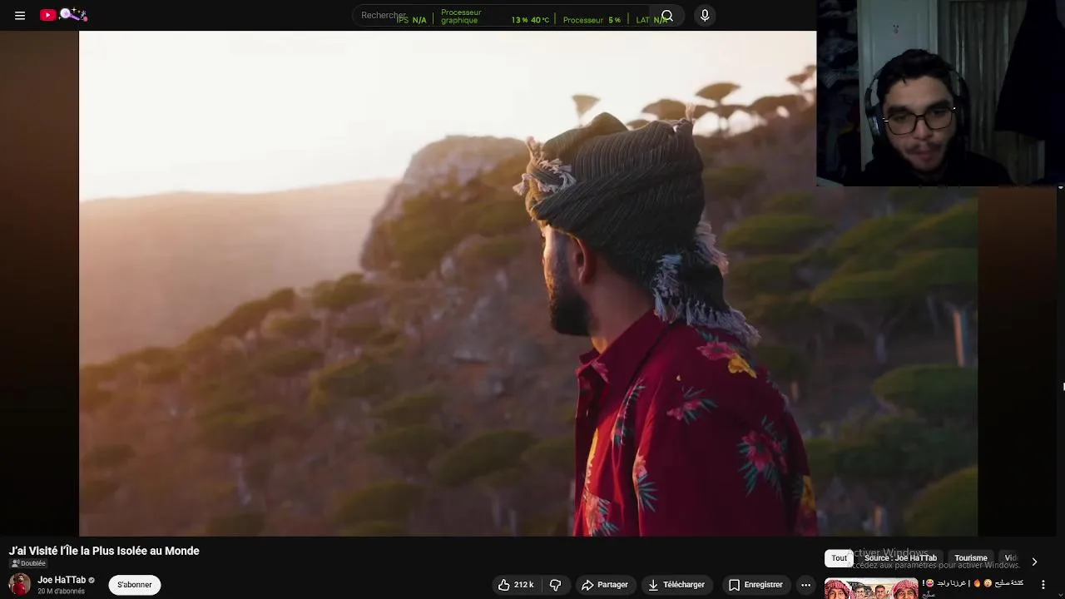
Task: Show more filter chips using the right chevron
Action: (1034, 562)
